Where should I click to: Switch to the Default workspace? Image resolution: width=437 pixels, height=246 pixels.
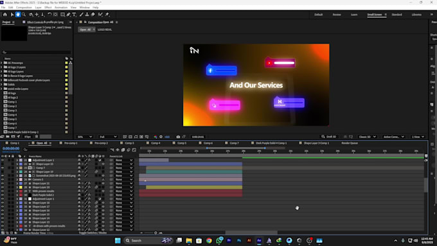click(x=318, y=15)
